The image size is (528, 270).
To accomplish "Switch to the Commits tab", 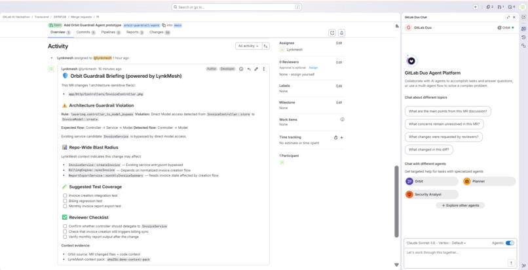I will (x=86, y=32).
